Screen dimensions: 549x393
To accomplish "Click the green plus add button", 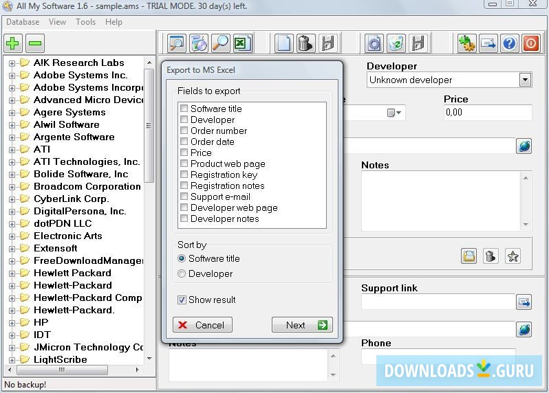I will [13, 43].
